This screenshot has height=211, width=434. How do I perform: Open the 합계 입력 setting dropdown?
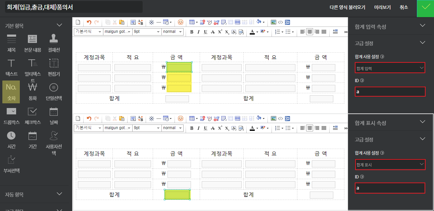tap(390, 68)
